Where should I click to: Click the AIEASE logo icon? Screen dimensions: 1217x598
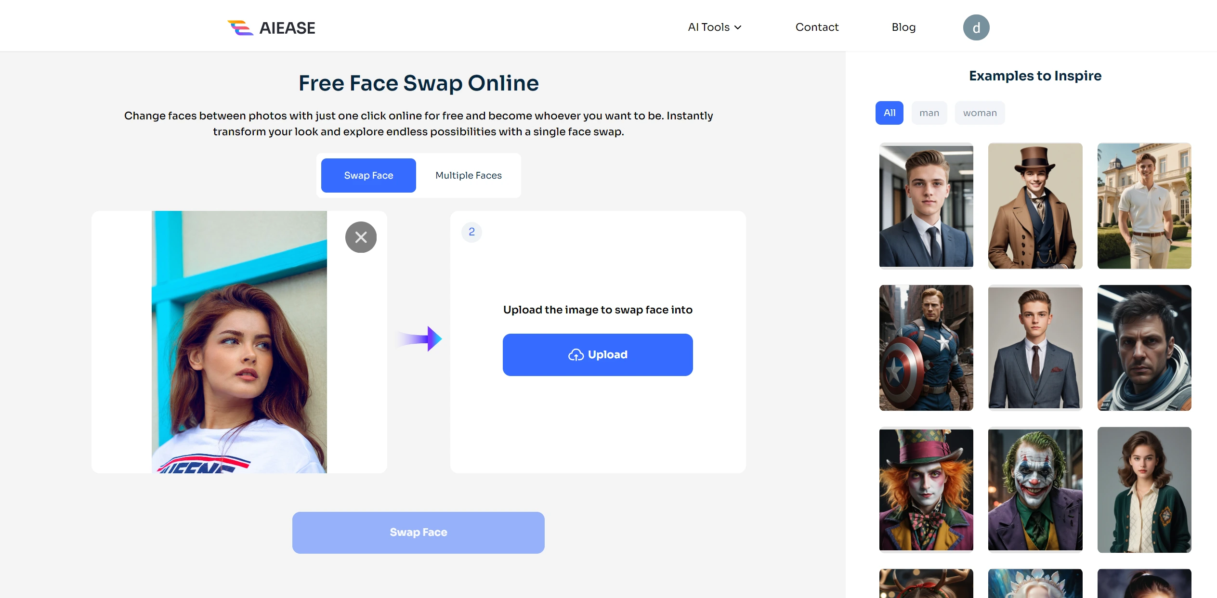[x=240, y=27]
